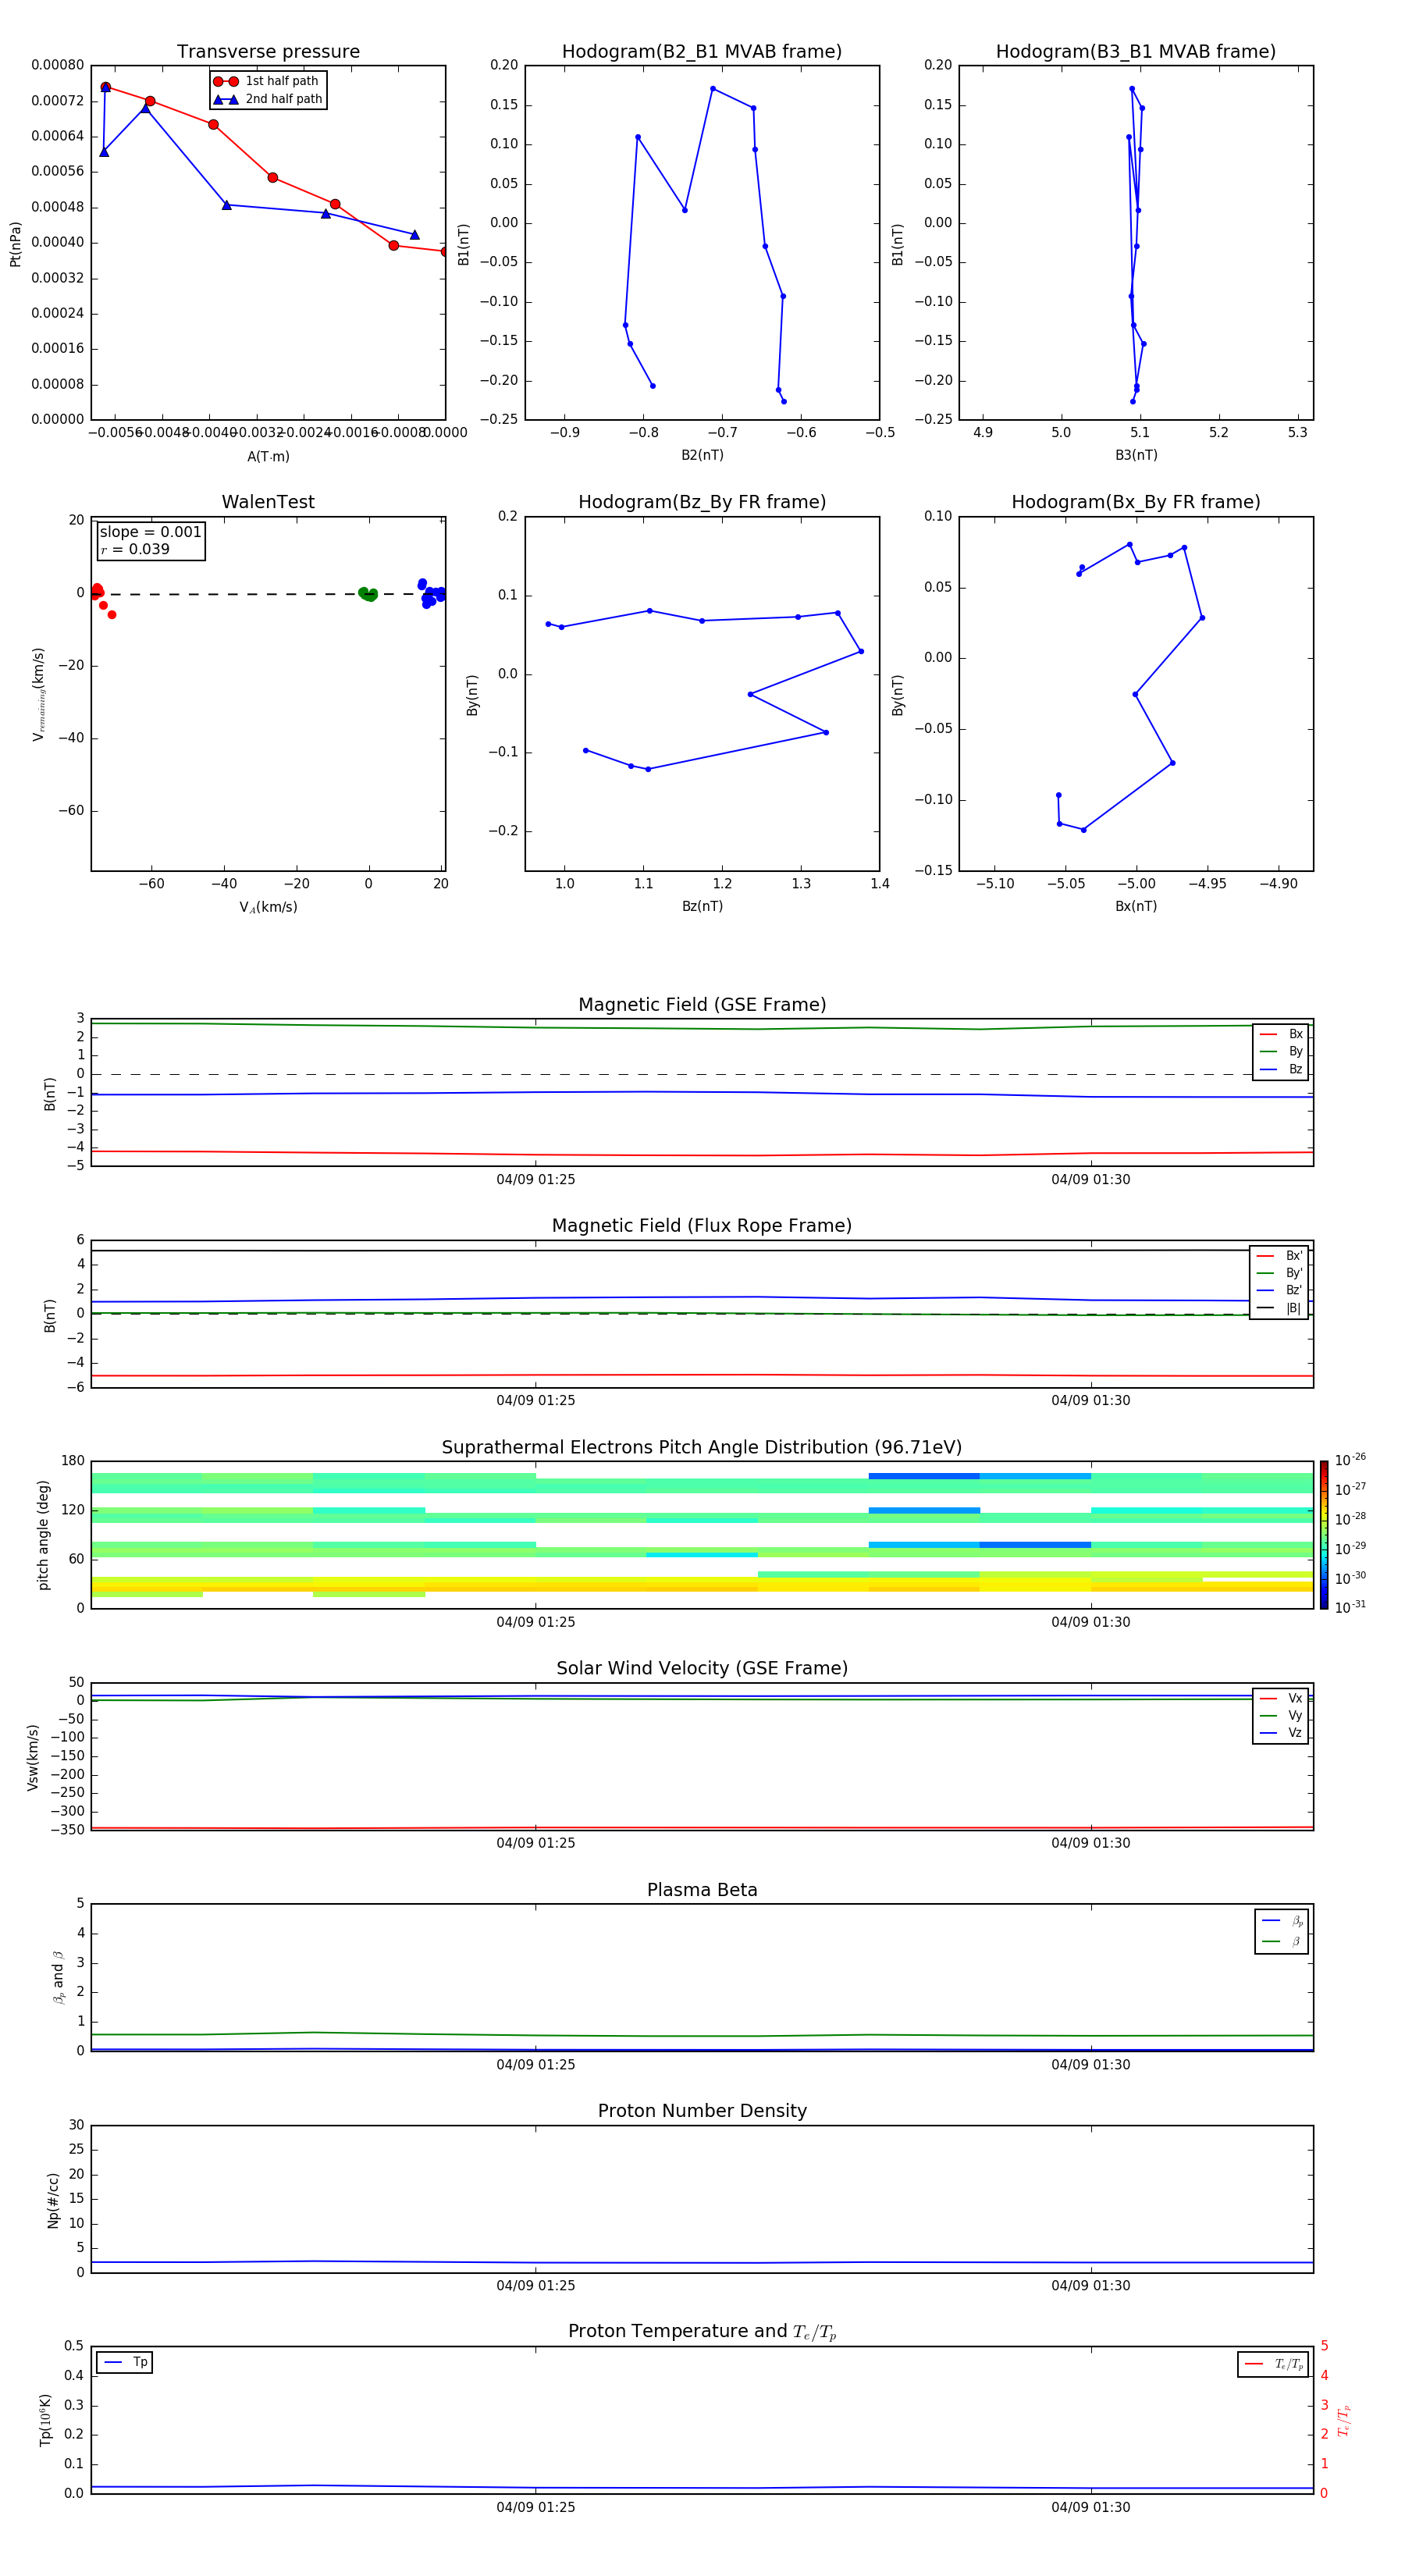Click the red right-side Te/Tp axis label

(1344, 2421)
